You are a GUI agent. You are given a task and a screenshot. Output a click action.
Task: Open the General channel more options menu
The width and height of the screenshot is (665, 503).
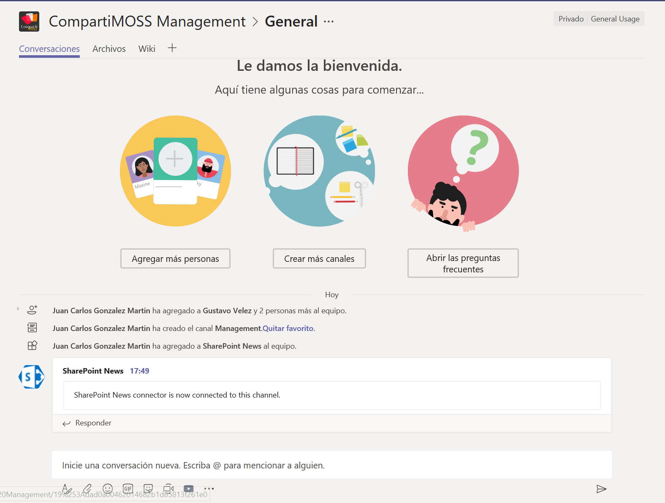coord(328,22)
